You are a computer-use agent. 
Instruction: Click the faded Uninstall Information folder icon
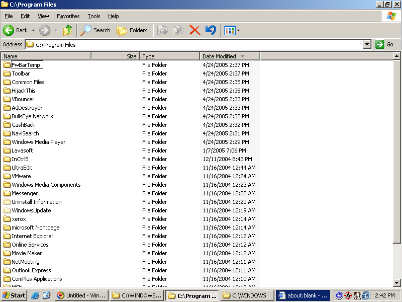(7, 202)
